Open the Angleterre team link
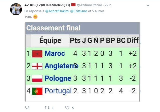The height and width of the screenshot is (112, 160). (x=61, y=66)
